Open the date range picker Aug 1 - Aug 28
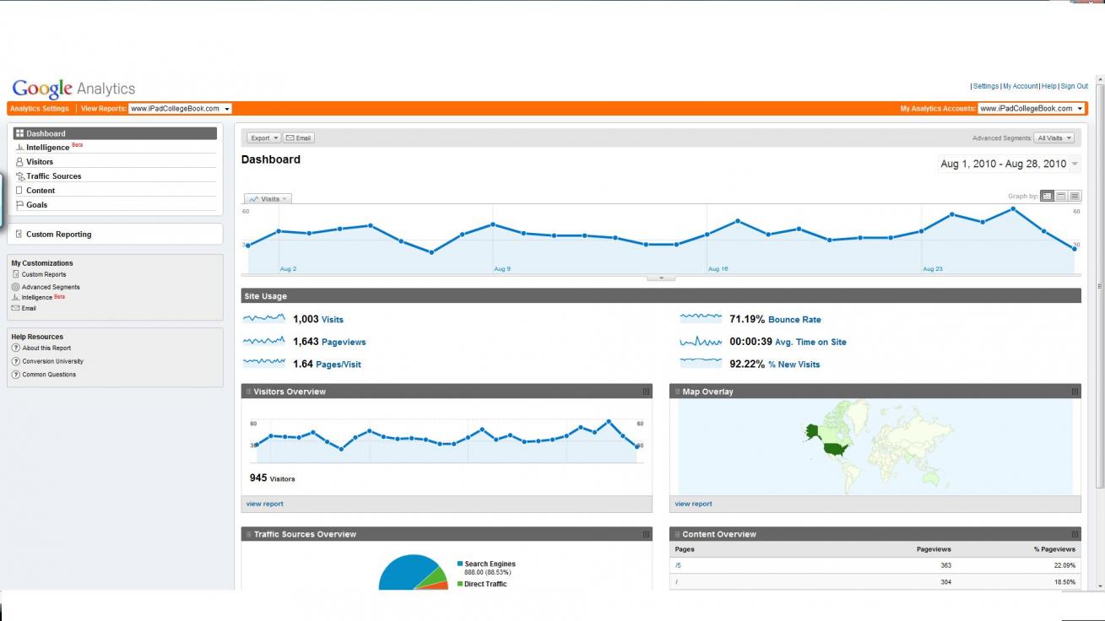This screenshot has height=621, width=1105. (x=1010, y=164)
